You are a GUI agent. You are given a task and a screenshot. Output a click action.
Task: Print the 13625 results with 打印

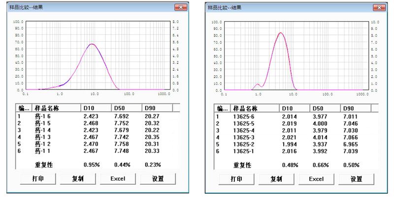point(236,179)
